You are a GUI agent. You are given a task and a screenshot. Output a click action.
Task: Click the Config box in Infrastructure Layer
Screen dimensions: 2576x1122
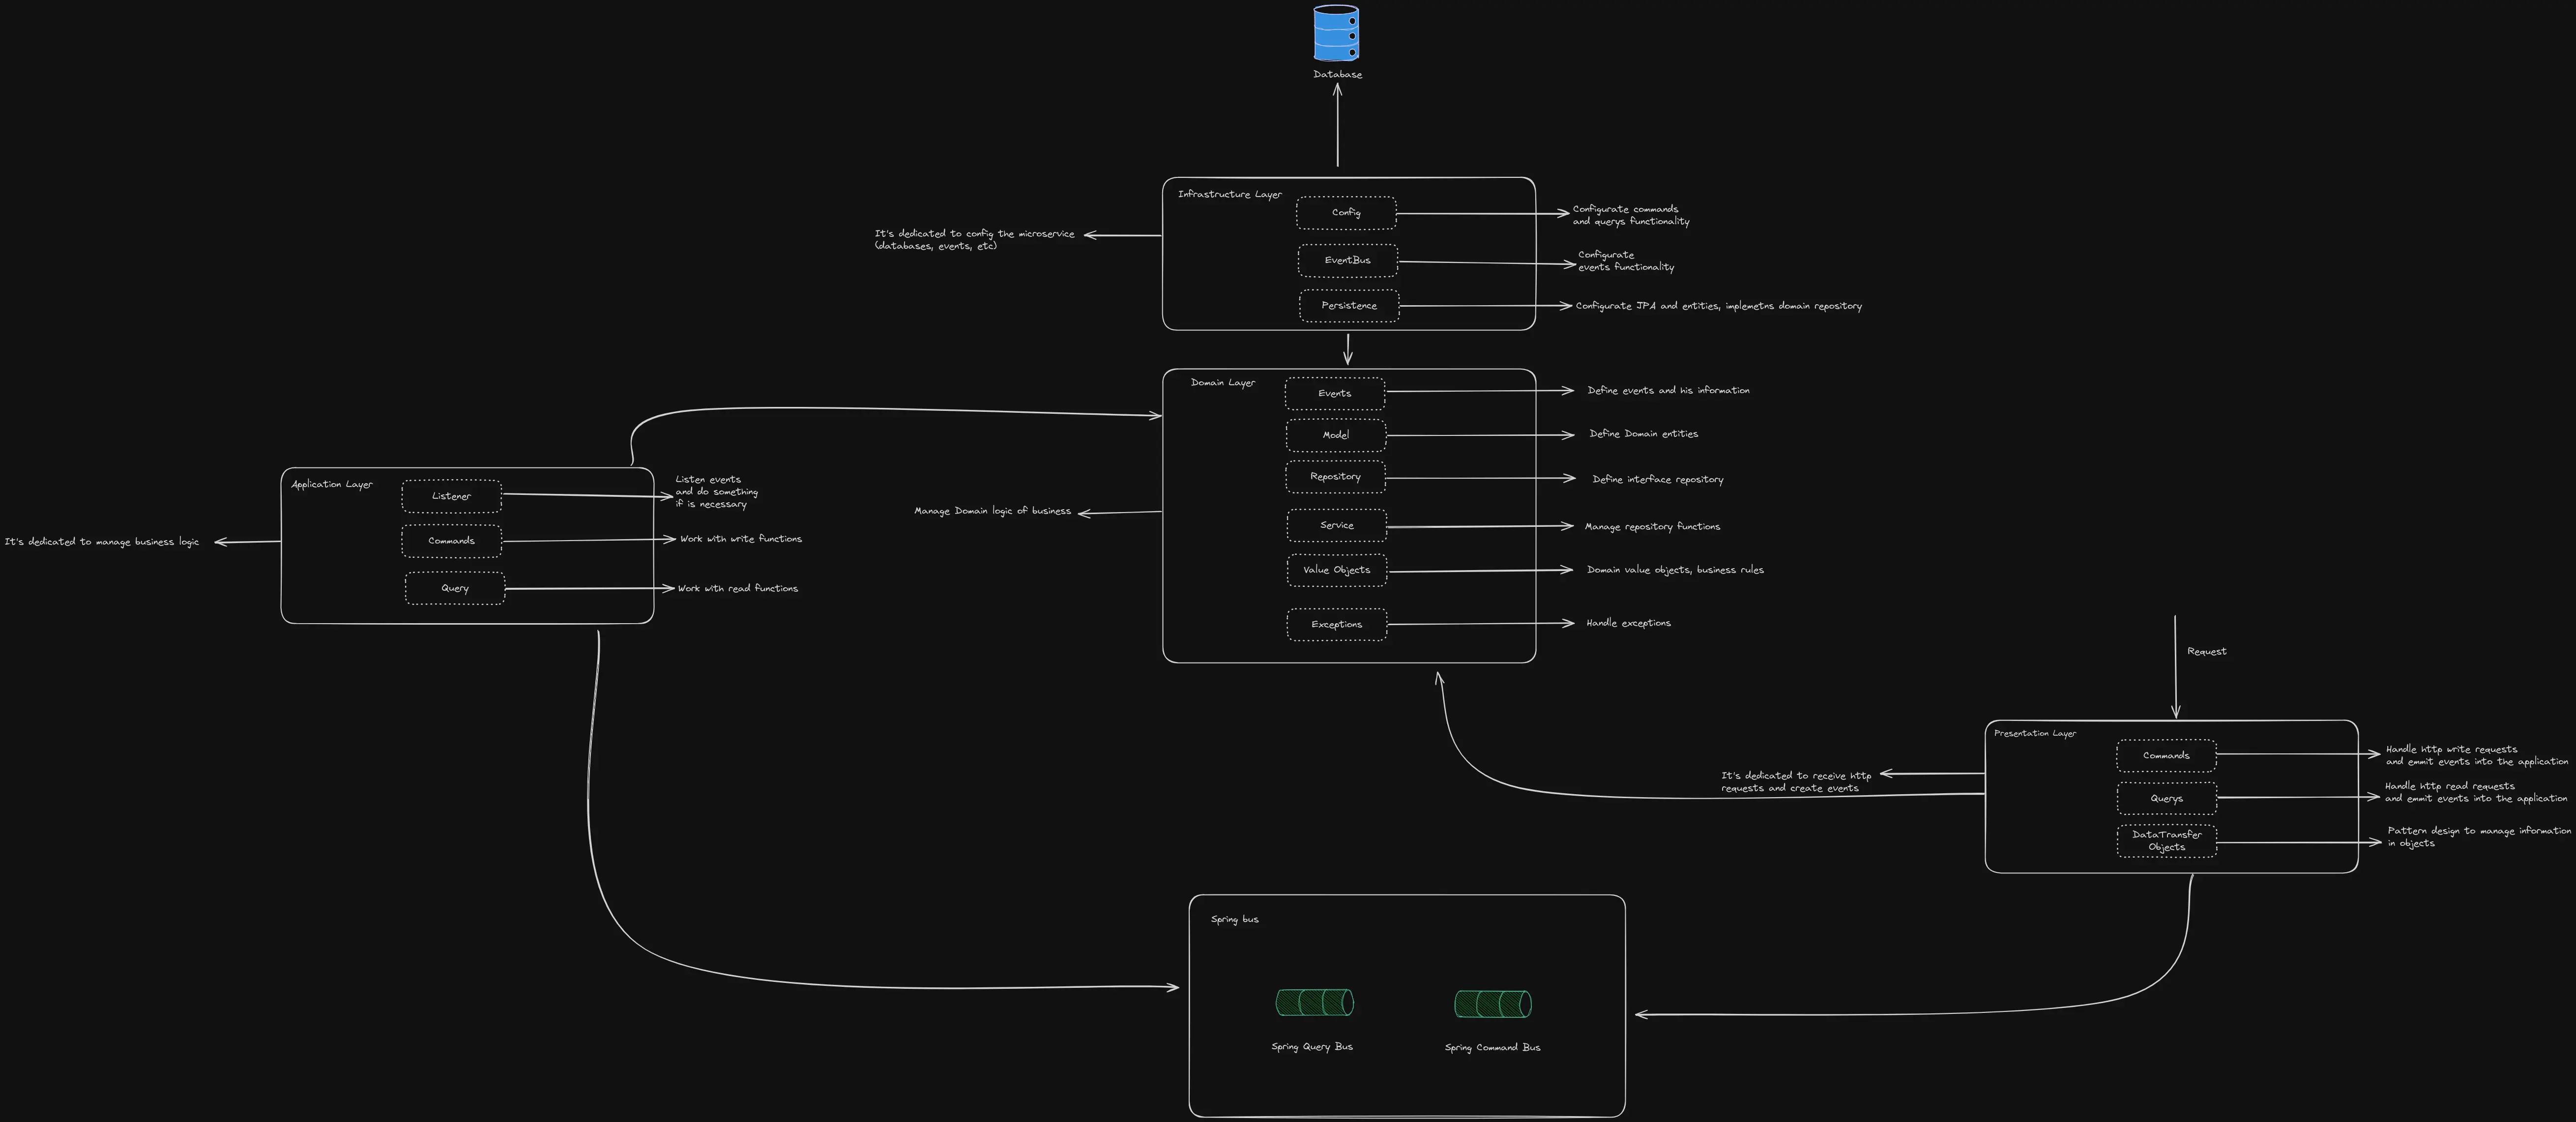1346,213
